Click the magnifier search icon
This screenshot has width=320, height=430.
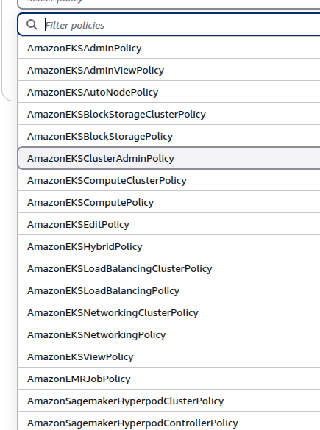coord(32,25)
